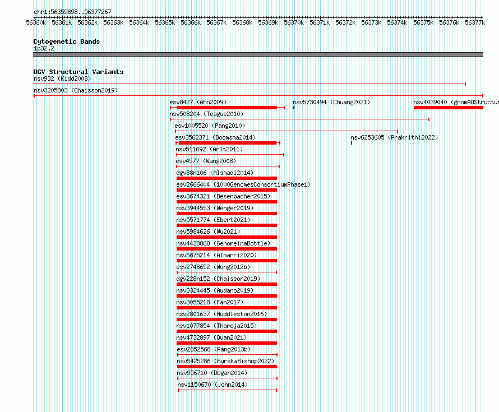
Task: Click the small blue marker under nsv5730494
Action: click(294, 108)
